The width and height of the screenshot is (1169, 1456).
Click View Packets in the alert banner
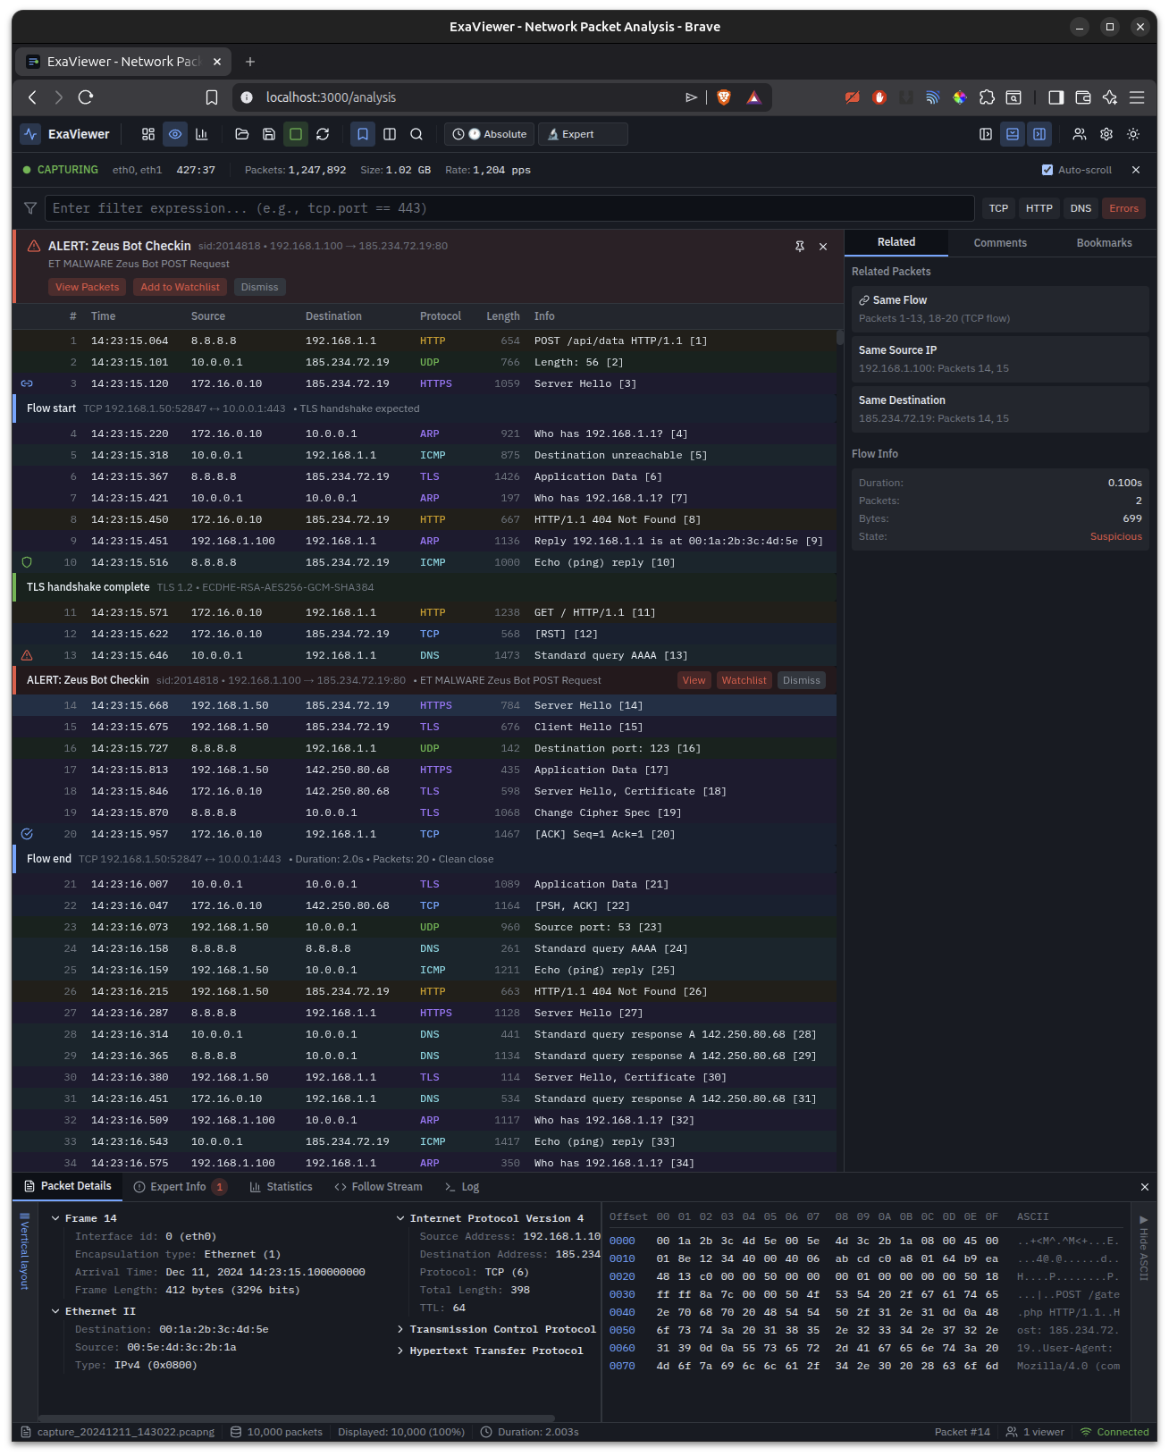click(87, 287)
